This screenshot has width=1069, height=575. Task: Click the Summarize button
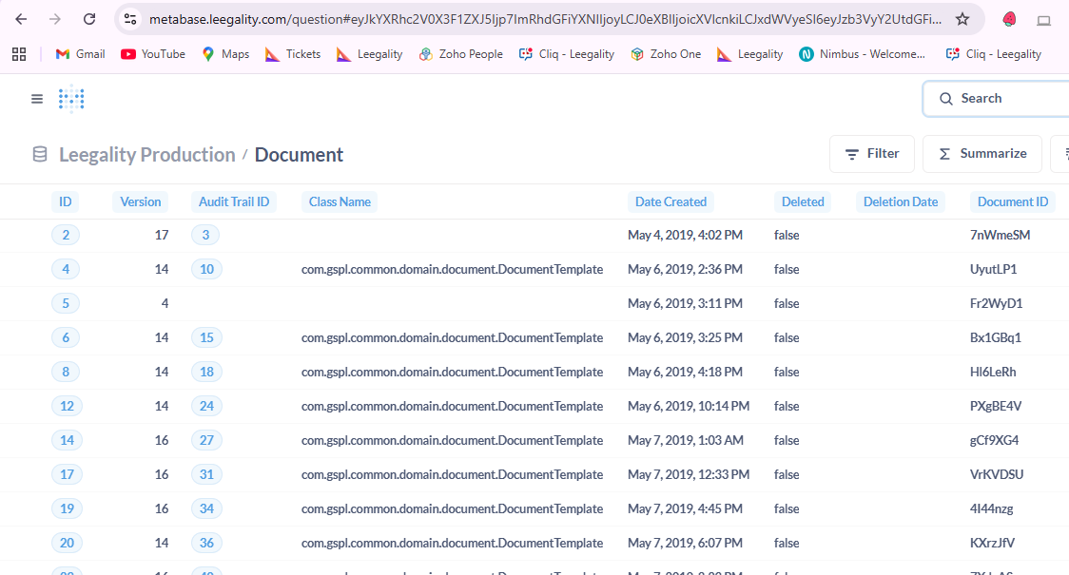tap(982, 154)
